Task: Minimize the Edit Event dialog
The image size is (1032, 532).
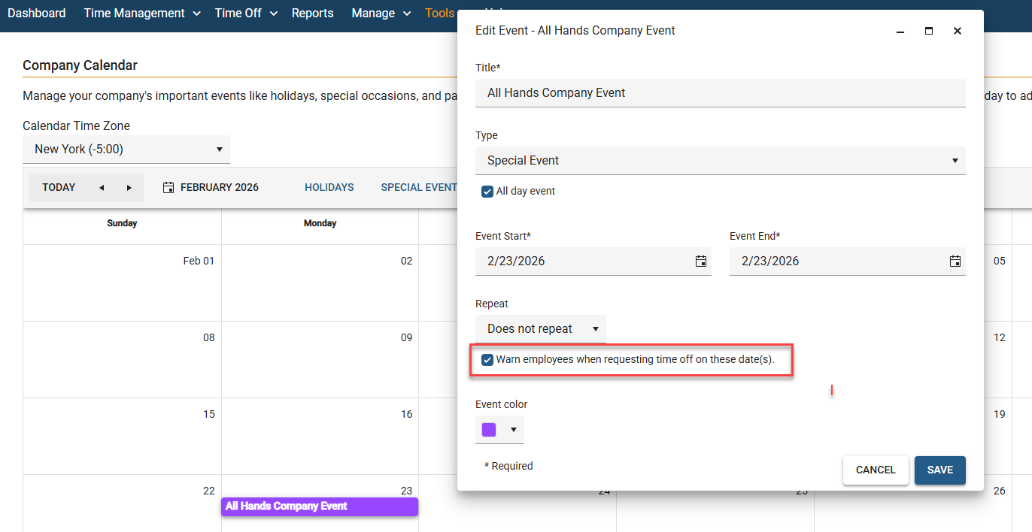Action: tap(900, 31)
